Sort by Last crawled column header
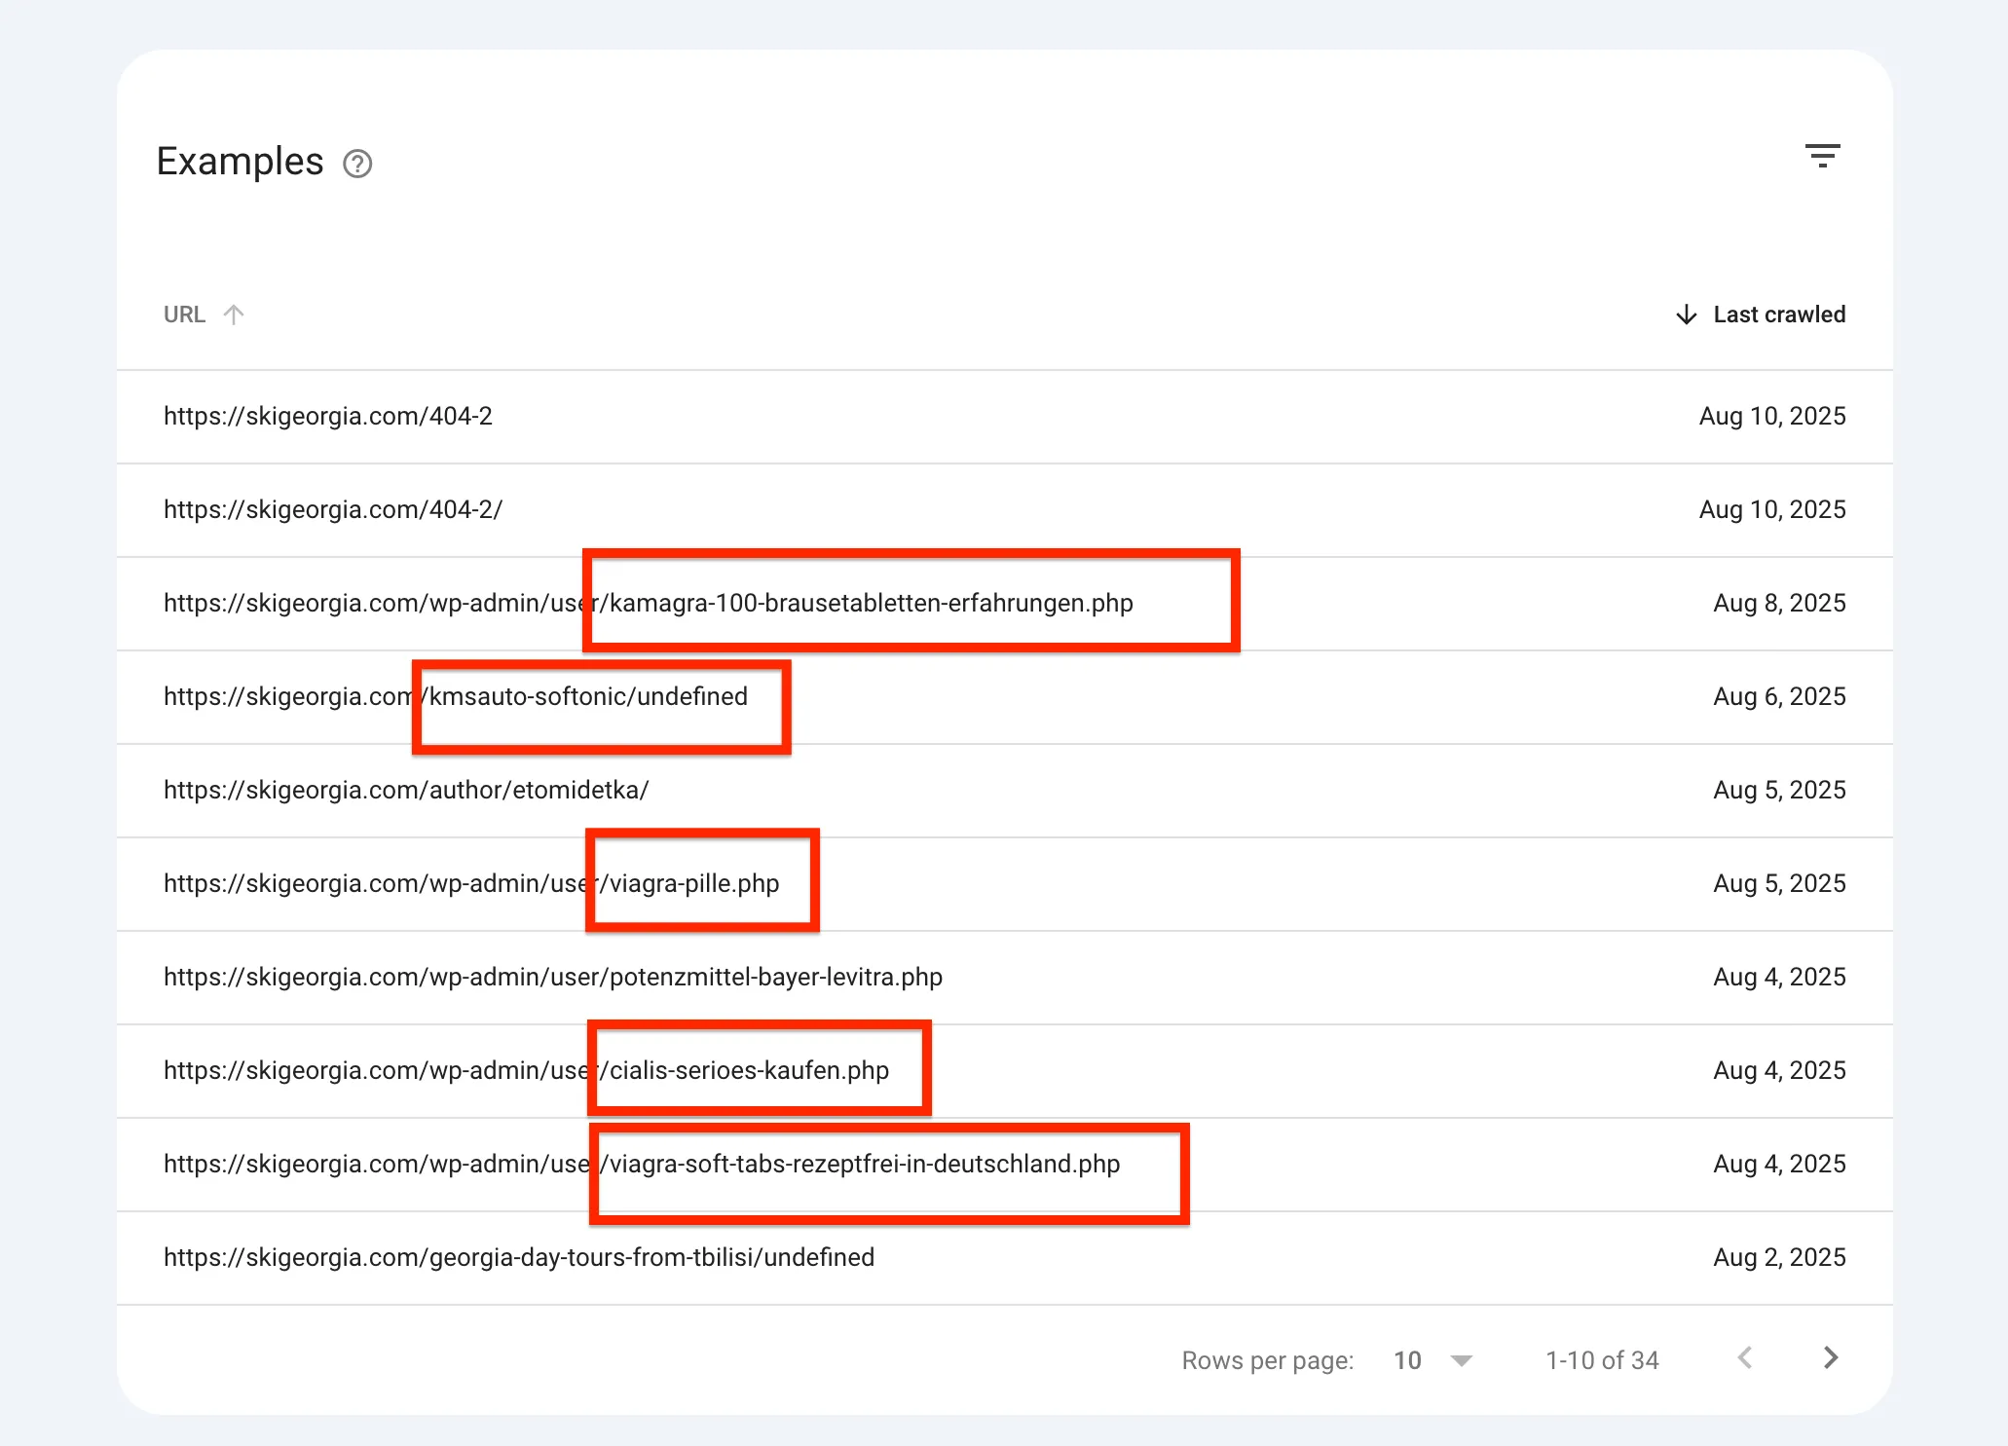The height and width of the screenshot is (1446, 2008). pyautogui.click(x=1778, y=315)
